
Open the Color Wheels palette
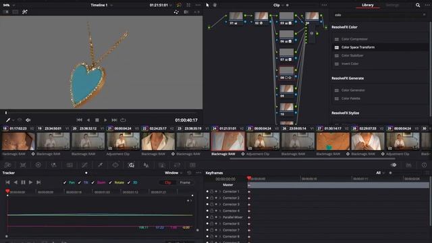pyautogui.click(x=38, y=165)
